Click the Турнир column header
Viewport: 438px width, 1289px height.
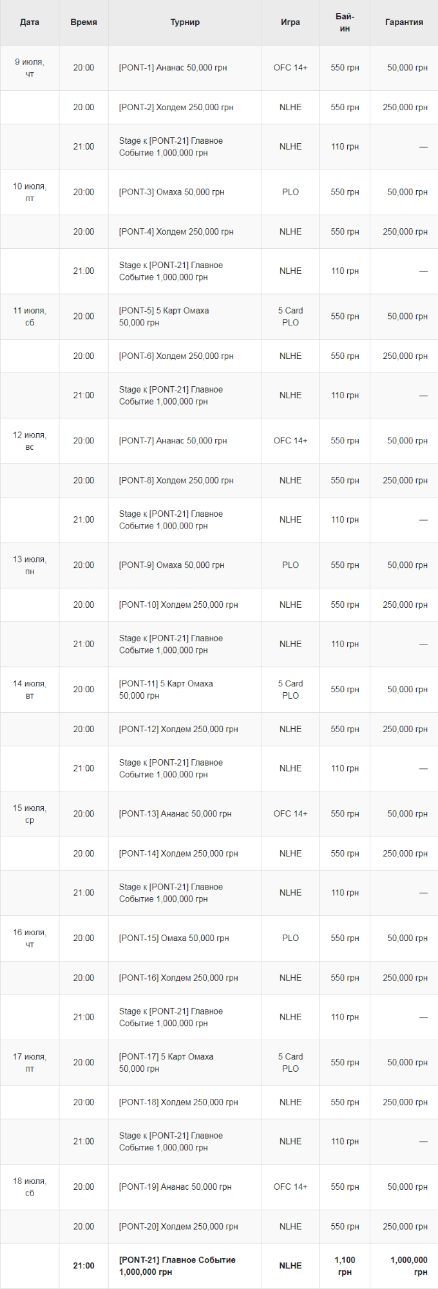click(x=185, y=22)
